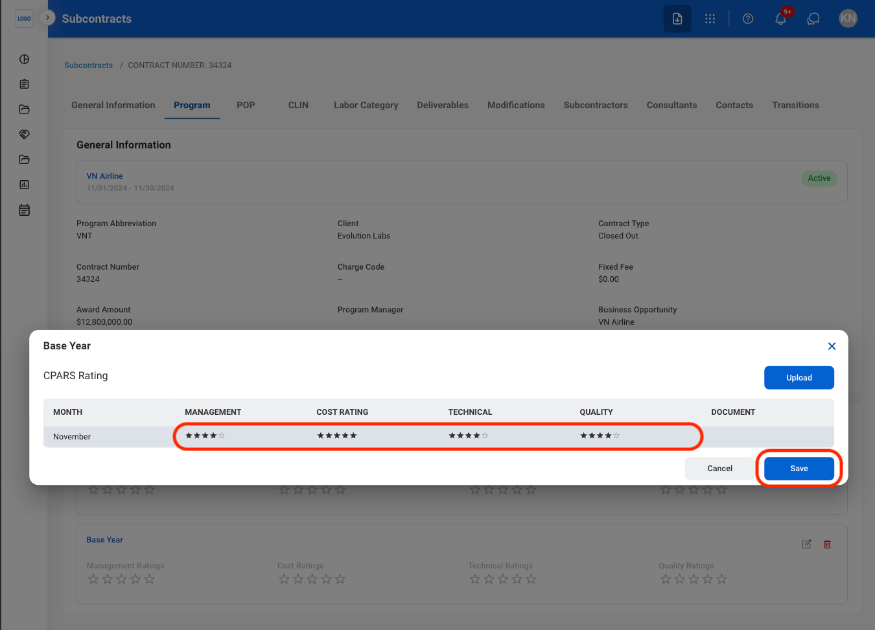Open the Labor Category tab

pyautogui.click(x=366, y=105)
